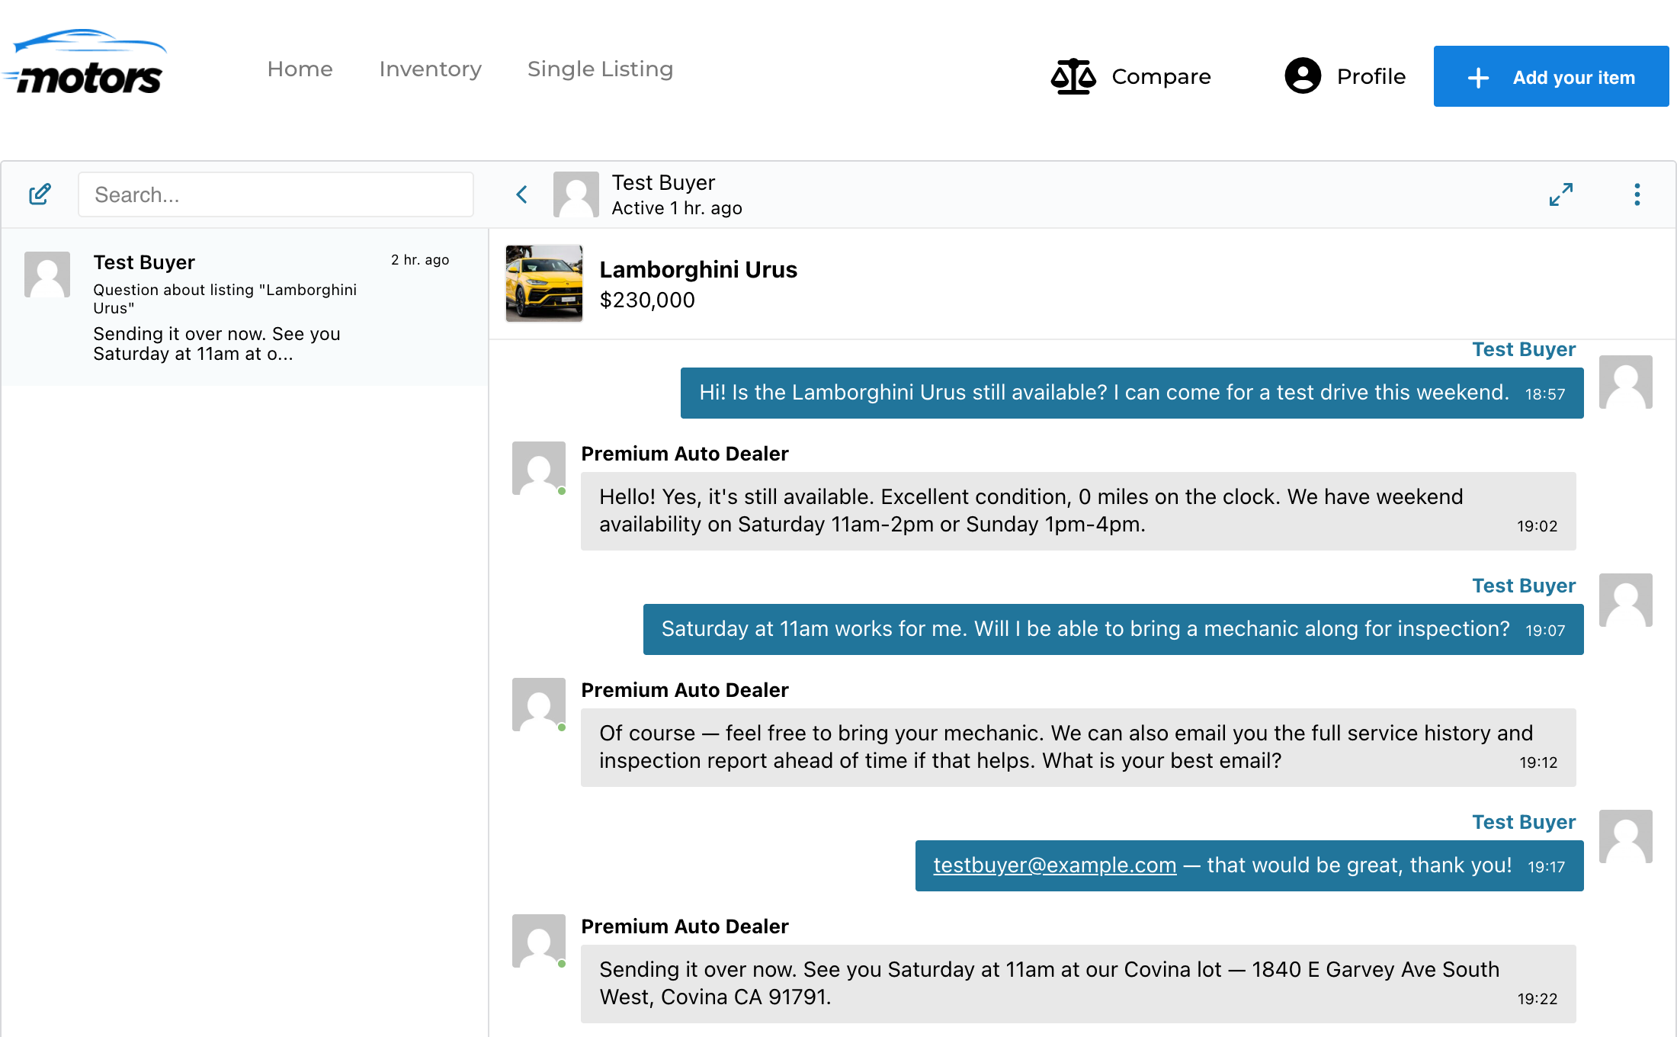Click the Lamborghini Urus listing title
The height and width of the screenshot is (1037, 1677).
698,269
